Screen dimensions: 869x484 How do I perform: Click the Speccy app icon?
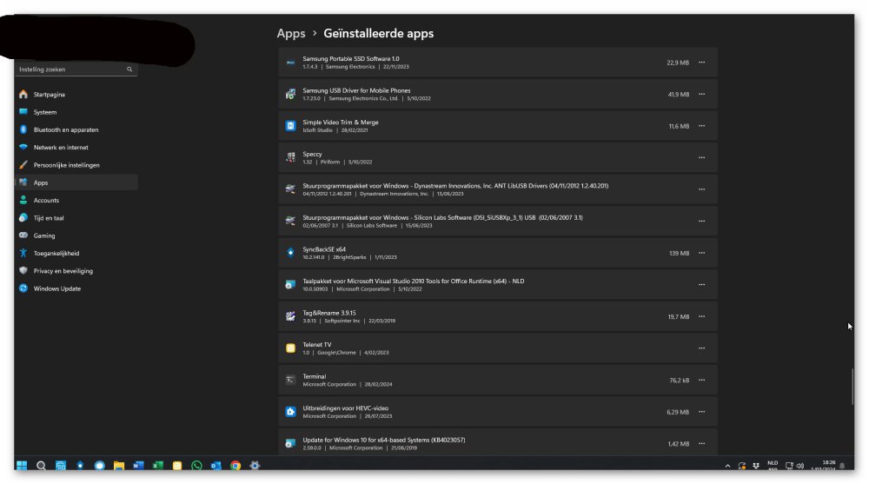[291, 157]
